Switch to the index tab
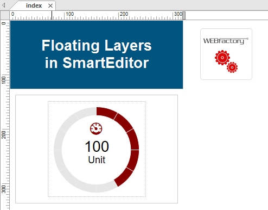The image size is (268, 210). 34,5
